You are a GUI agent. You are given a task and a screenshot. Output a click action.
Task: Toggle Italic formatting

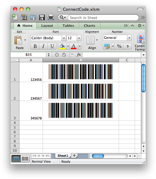[43, 46]
